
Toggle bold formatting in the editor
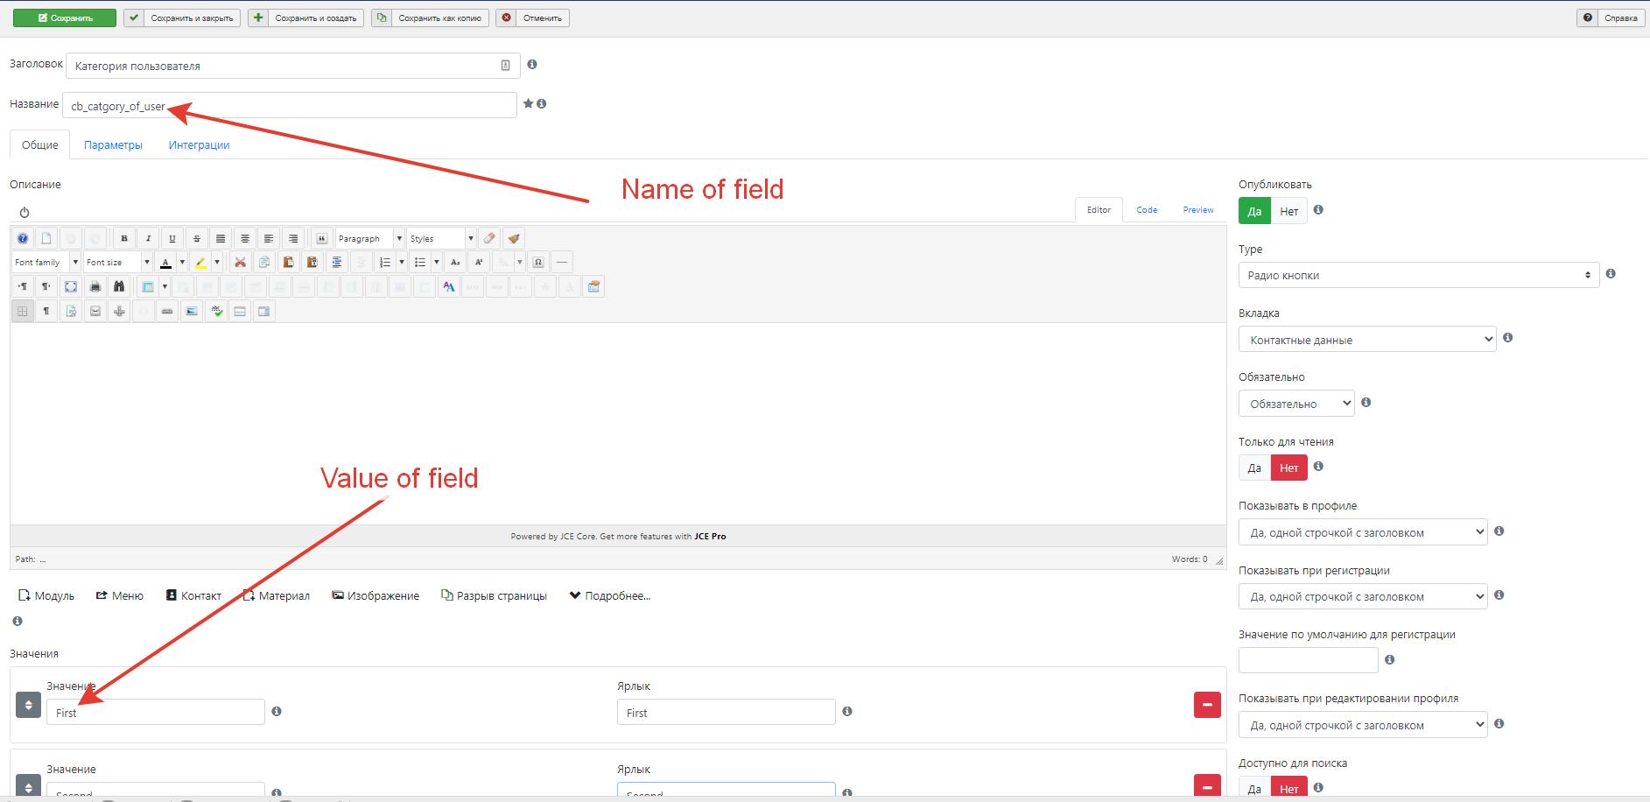click(124, 238)
